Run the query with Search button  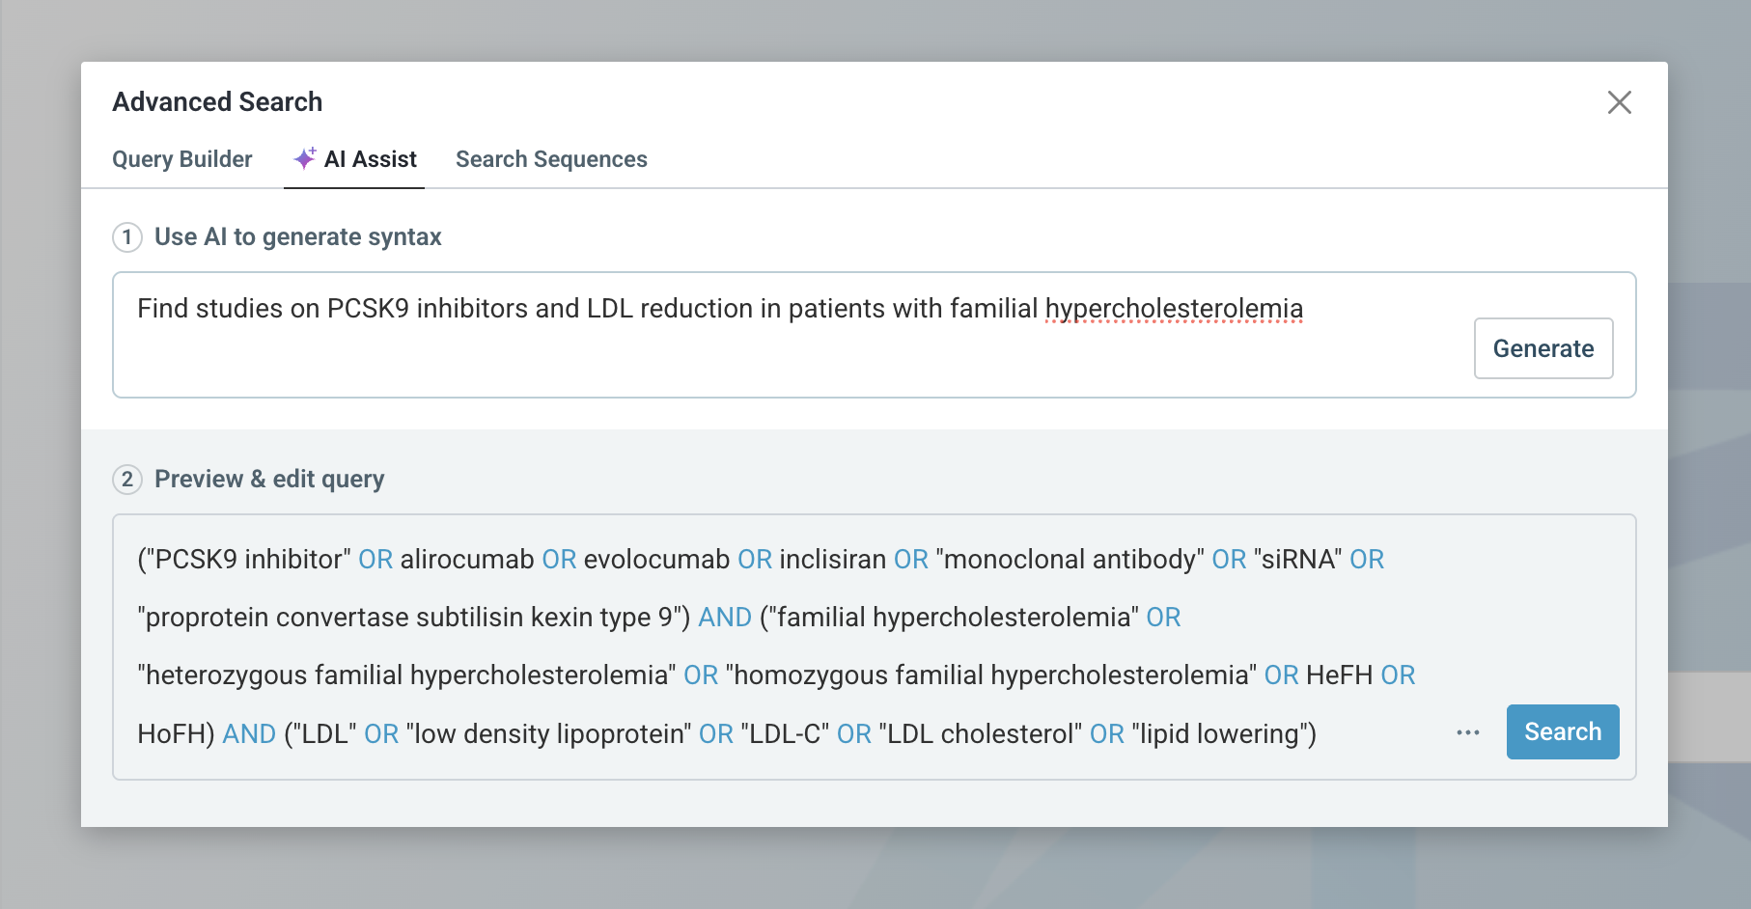pos(1562,732)
